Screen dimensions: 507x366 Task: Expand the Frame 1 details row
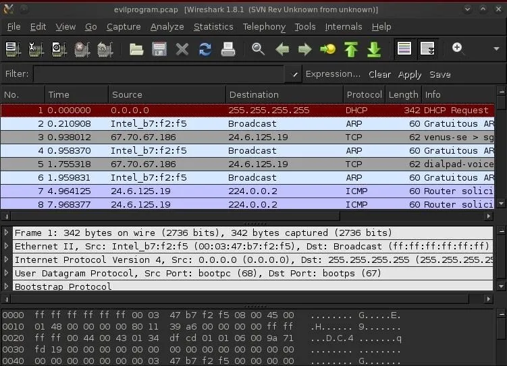6,232
